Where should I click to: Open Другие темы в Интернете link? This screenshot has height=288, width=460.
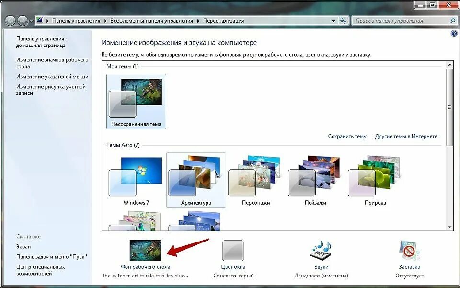click(x=406, y=137)
